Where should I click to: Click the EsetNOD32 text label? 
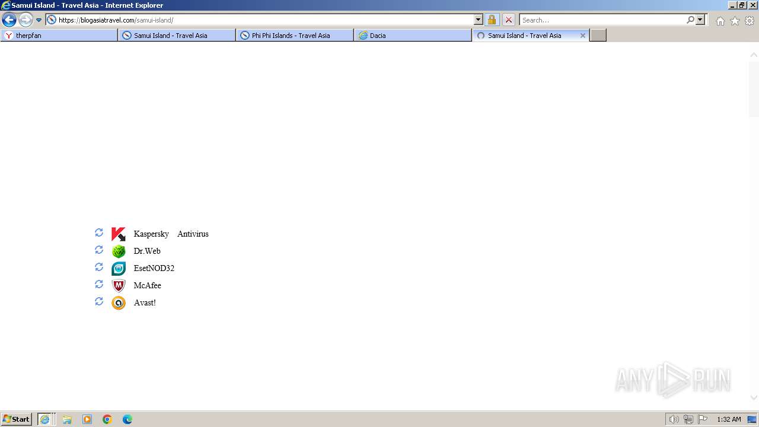coord(154,269)
